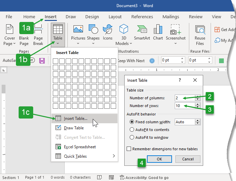Screen dimensions: 236x181
Task: Open the Cover Page gallery
Action: [x=9, y=35]
